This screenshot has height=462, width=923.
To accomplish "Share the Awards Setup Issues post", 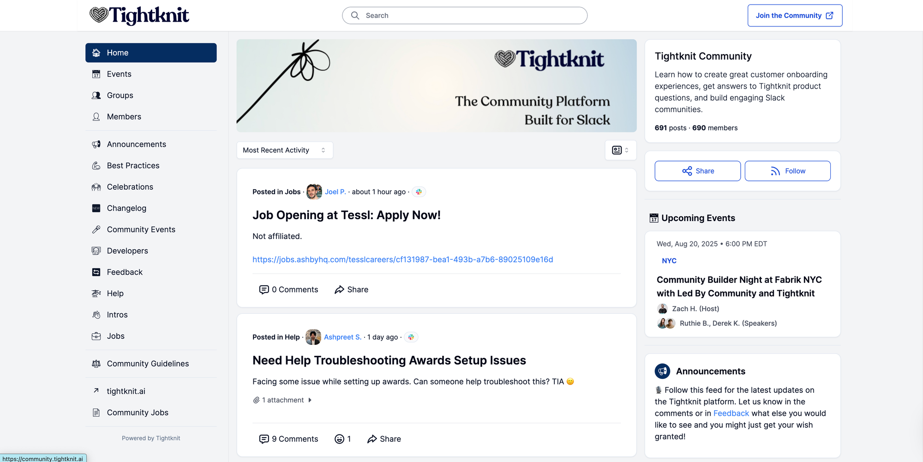I will [384, 439].
